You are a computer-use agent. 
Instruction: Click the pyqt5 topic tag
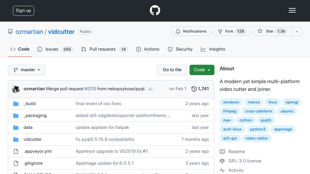266,120
